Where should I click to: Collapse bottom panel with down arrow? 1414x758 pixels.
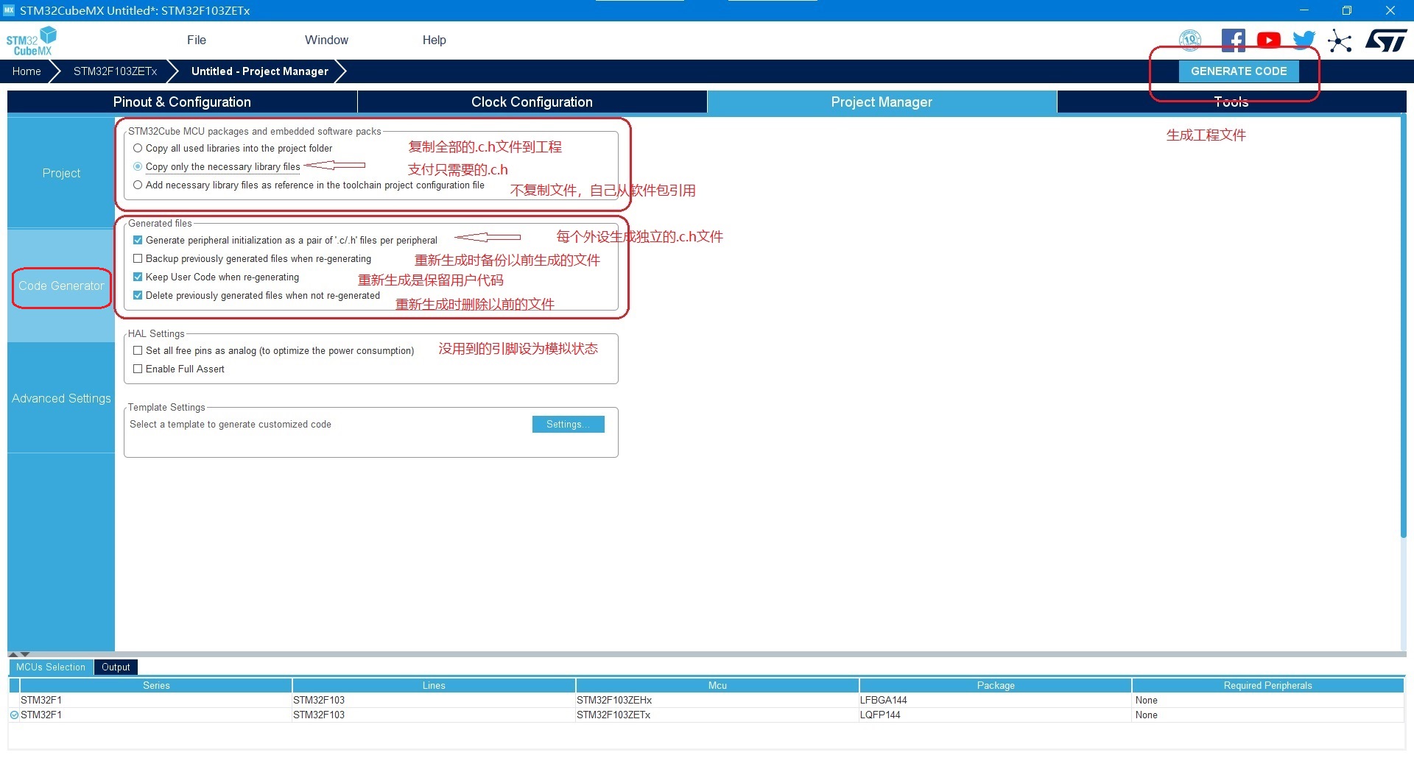coord(25,654)
